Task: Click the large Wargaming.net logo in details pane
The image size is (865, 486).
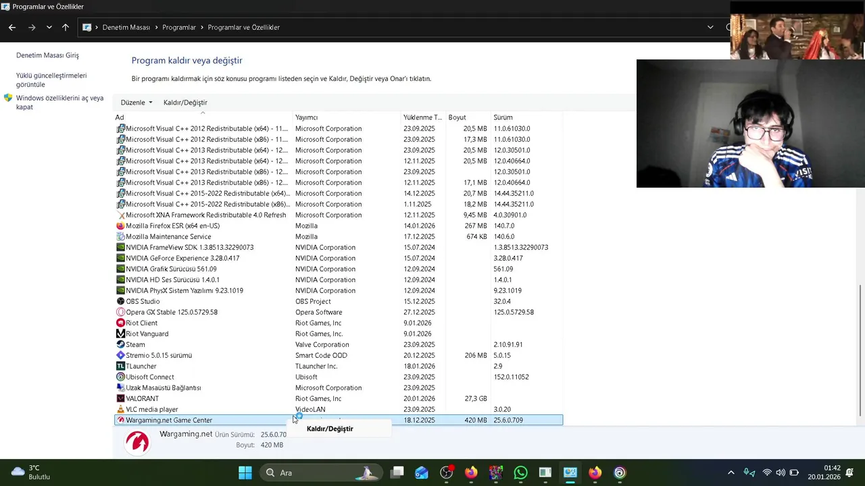Action: click(x=138, y=442)
